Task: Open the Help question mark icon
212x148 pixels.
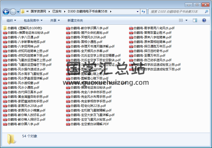Action: (204, 21)
